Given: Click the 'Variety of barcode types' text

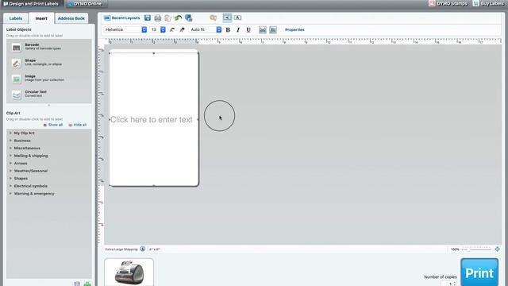Looking at the screenshot, I should 43,48.
